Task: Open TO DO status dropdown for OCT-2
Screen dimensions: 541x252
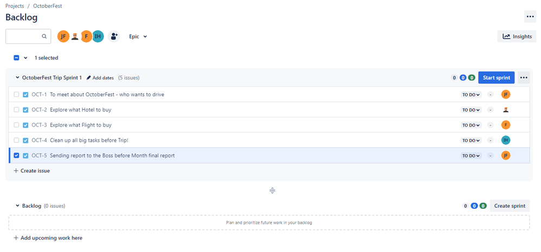Action: pos(471,110)
